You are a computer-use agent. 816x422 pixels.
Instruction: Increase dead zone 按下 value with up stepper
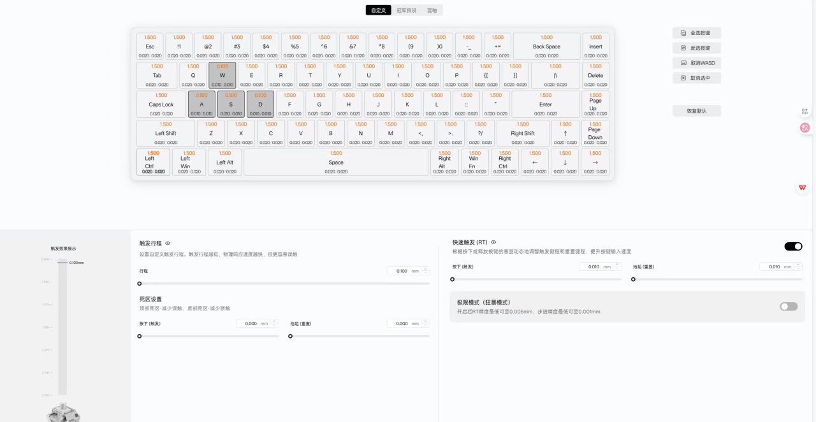pyautogui.click(x=275, y=321)
